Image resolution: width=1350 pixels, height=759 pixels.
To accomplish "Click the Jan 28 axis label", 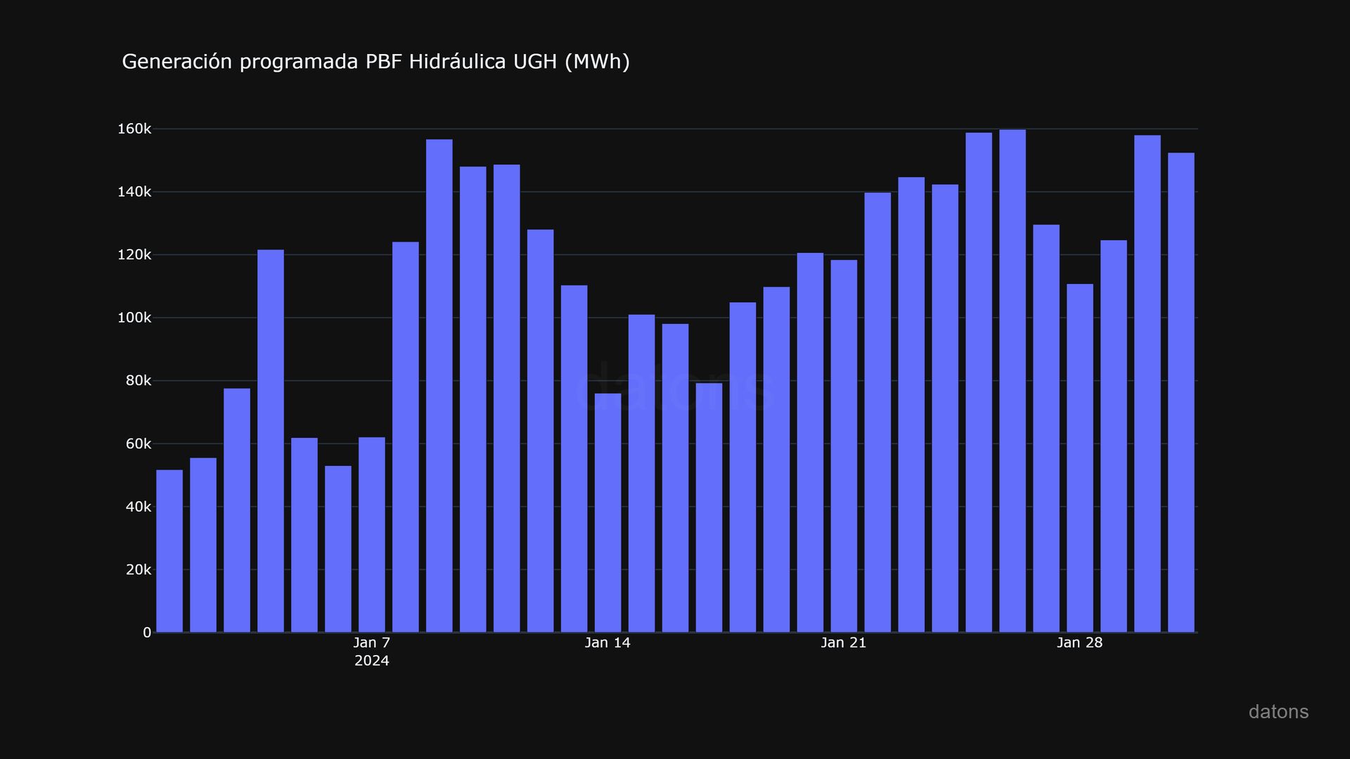I will [1080, 642].
